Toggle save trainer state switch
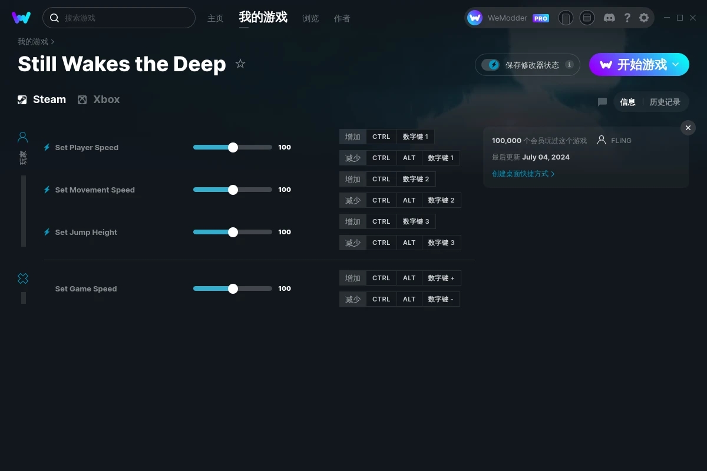Viewport: 707px width, 471px height. [490, 65]
